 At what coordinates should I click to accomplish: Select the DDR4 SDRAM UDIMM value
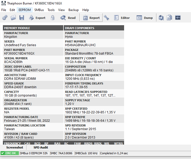click(x=20, y=79)
